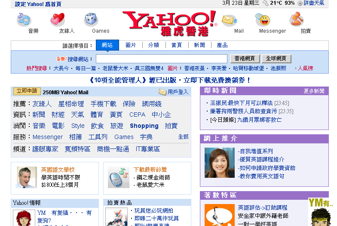This screenshot has width=337, height=226.
Task: Click the red-haired avatar thumbnail
Action: (24, 218)
